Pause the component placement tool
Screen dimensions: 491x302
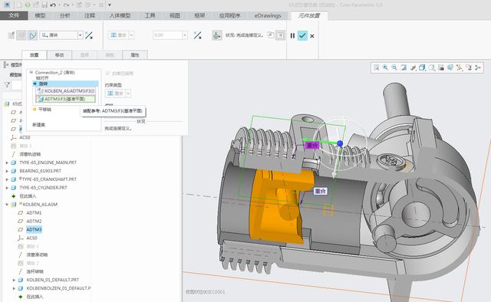pos(292,36)
